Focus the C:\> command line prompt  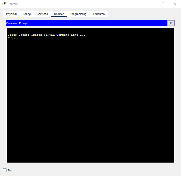11,38
